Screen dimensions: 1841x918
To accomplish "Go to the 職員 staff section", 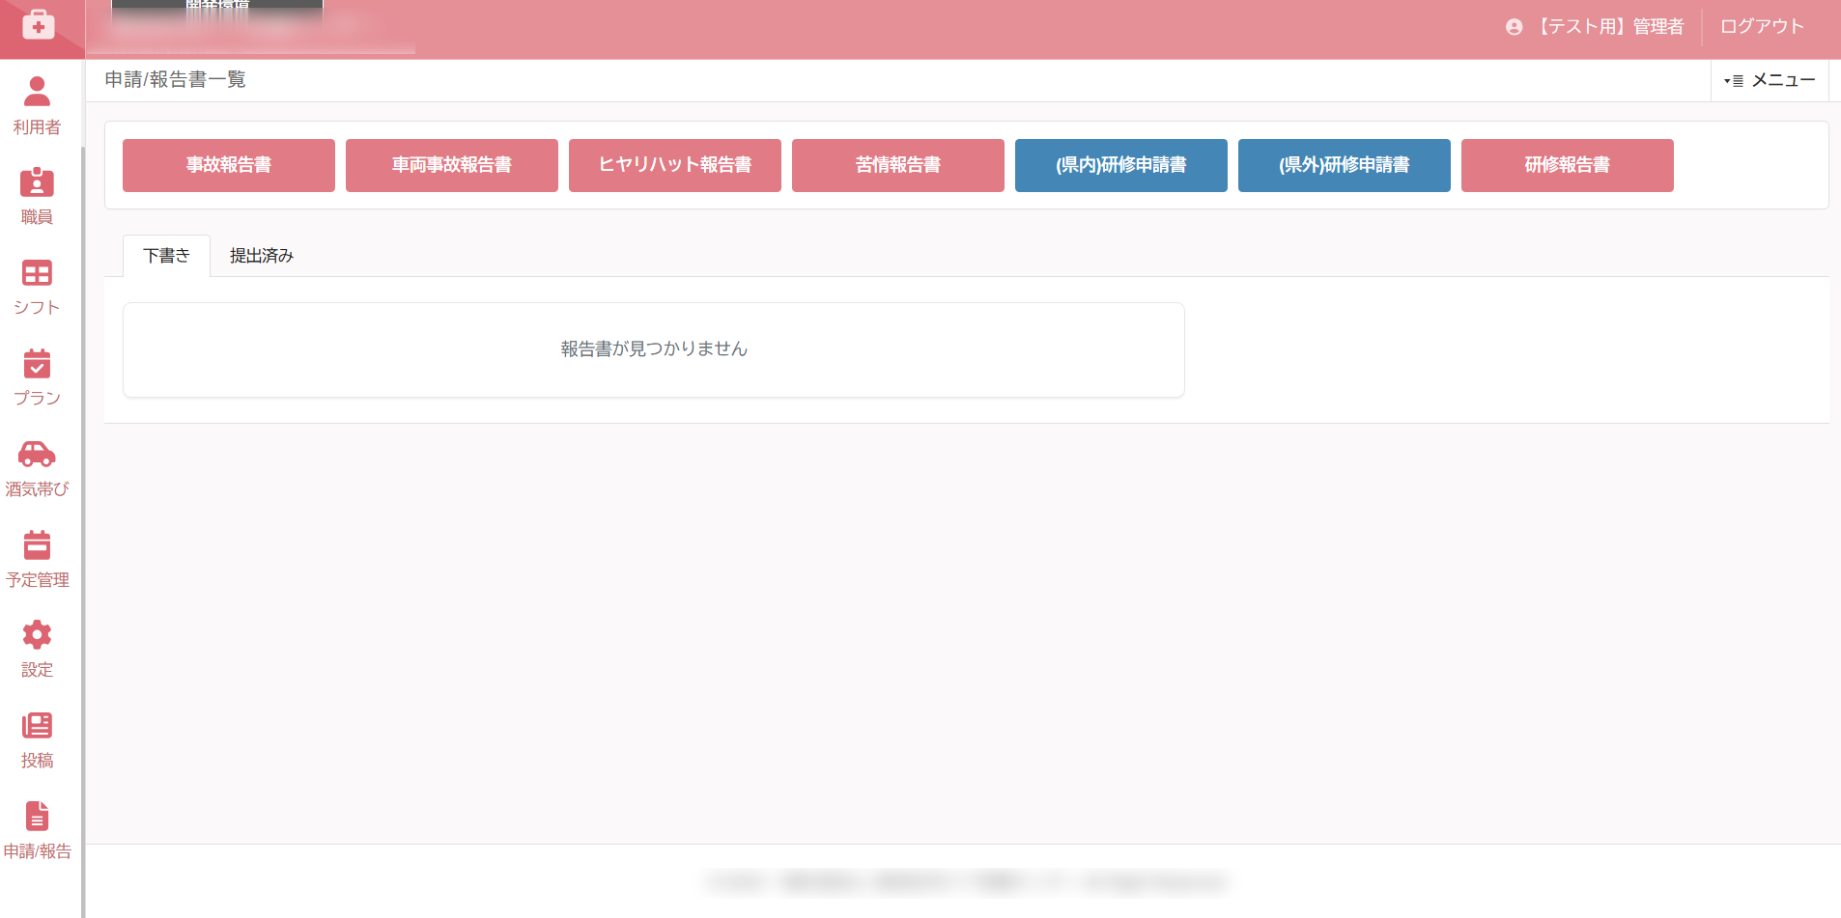I will pyautogui.click(x=37, y=196).
